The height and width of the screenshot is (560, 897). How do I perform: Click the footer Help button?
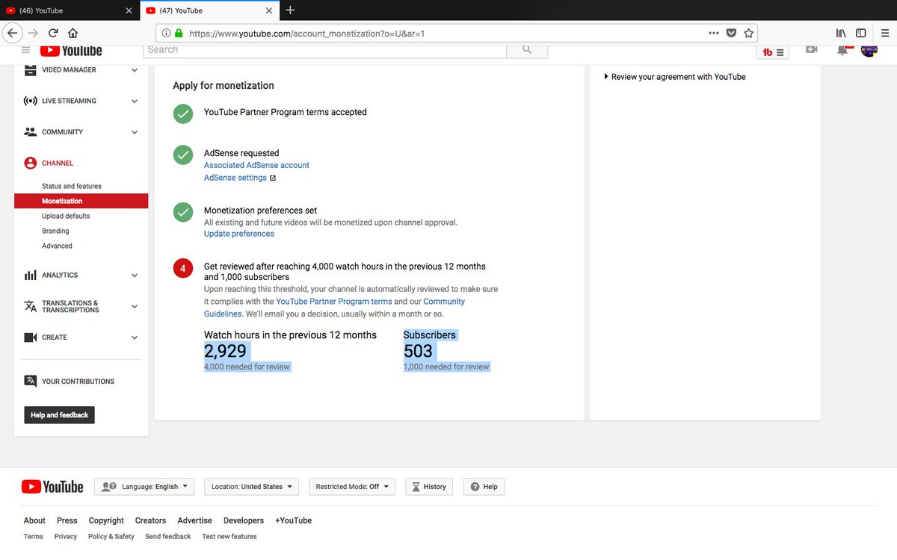pos(484,487)
